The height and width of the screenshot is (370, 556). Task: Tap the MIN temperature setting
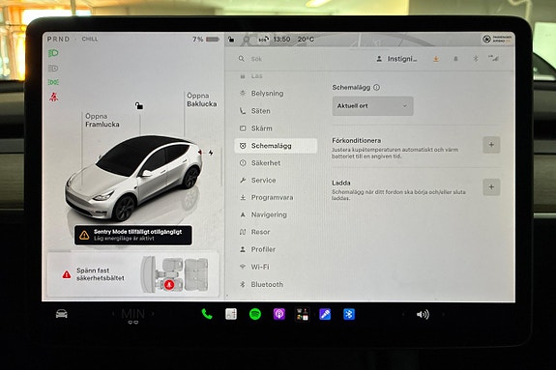(x=133, y=314)
